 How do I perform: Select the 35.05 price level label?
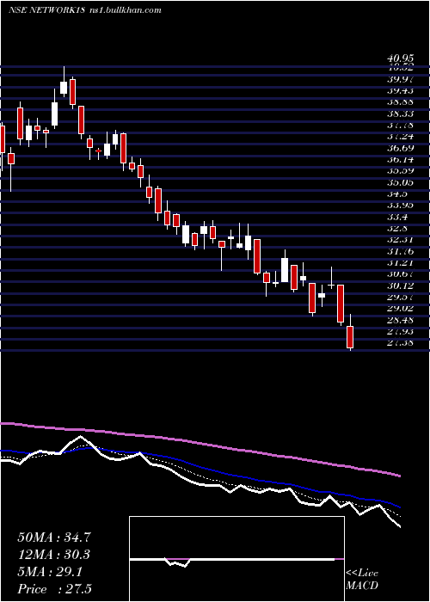pyautogui.click(x=401, y=182)
